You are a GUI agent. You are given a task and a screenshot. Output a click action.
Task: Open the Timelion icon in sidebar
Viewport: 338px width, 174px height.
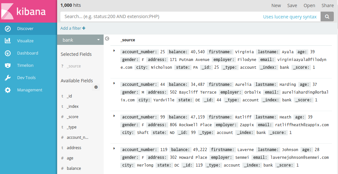pos(8,66)
